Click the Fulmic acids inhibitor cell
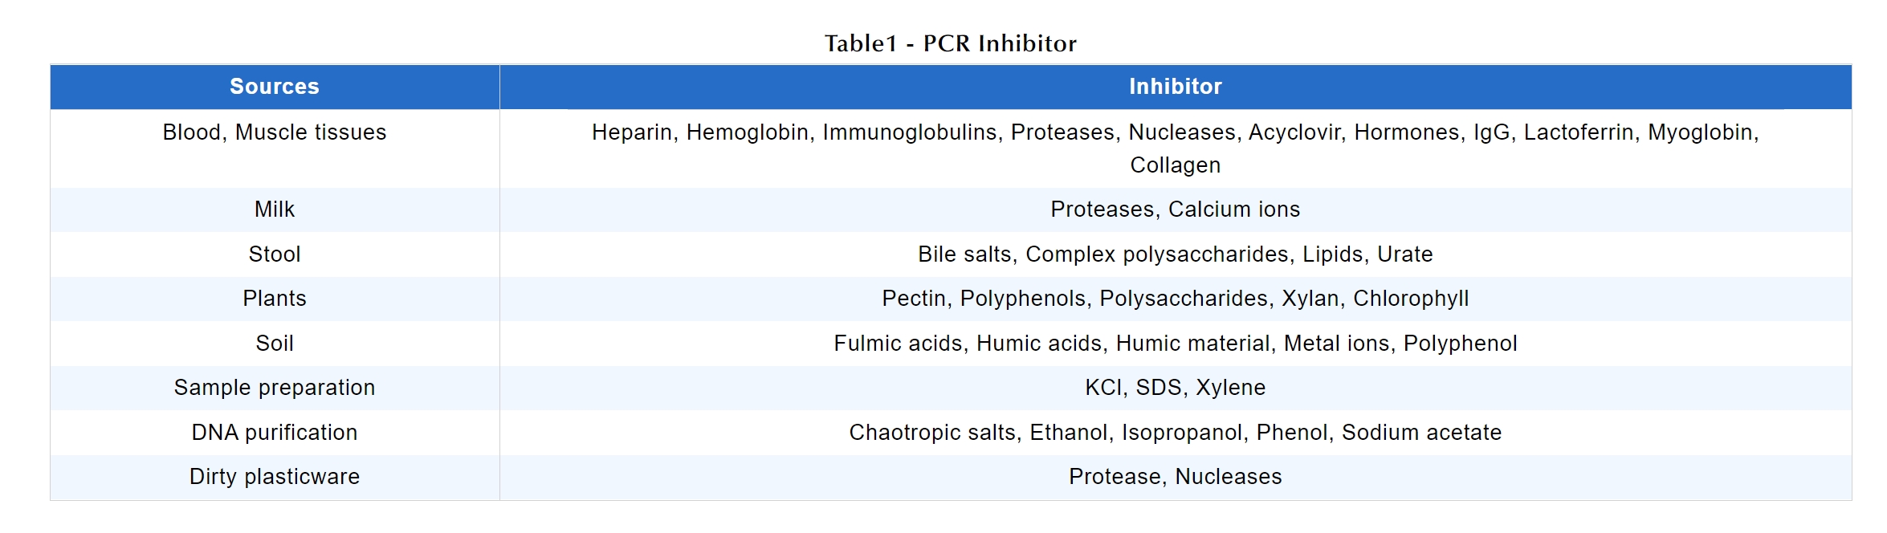 (x=1176, y=344)
